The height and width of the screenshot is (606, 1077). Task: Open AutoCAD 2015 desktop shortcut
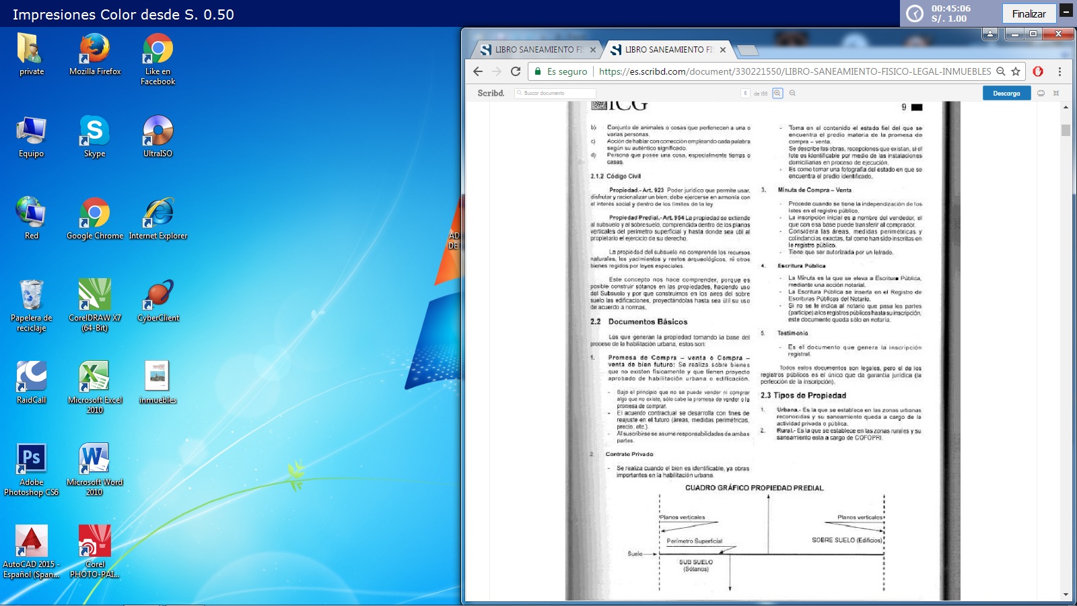[x=31, y=543]
